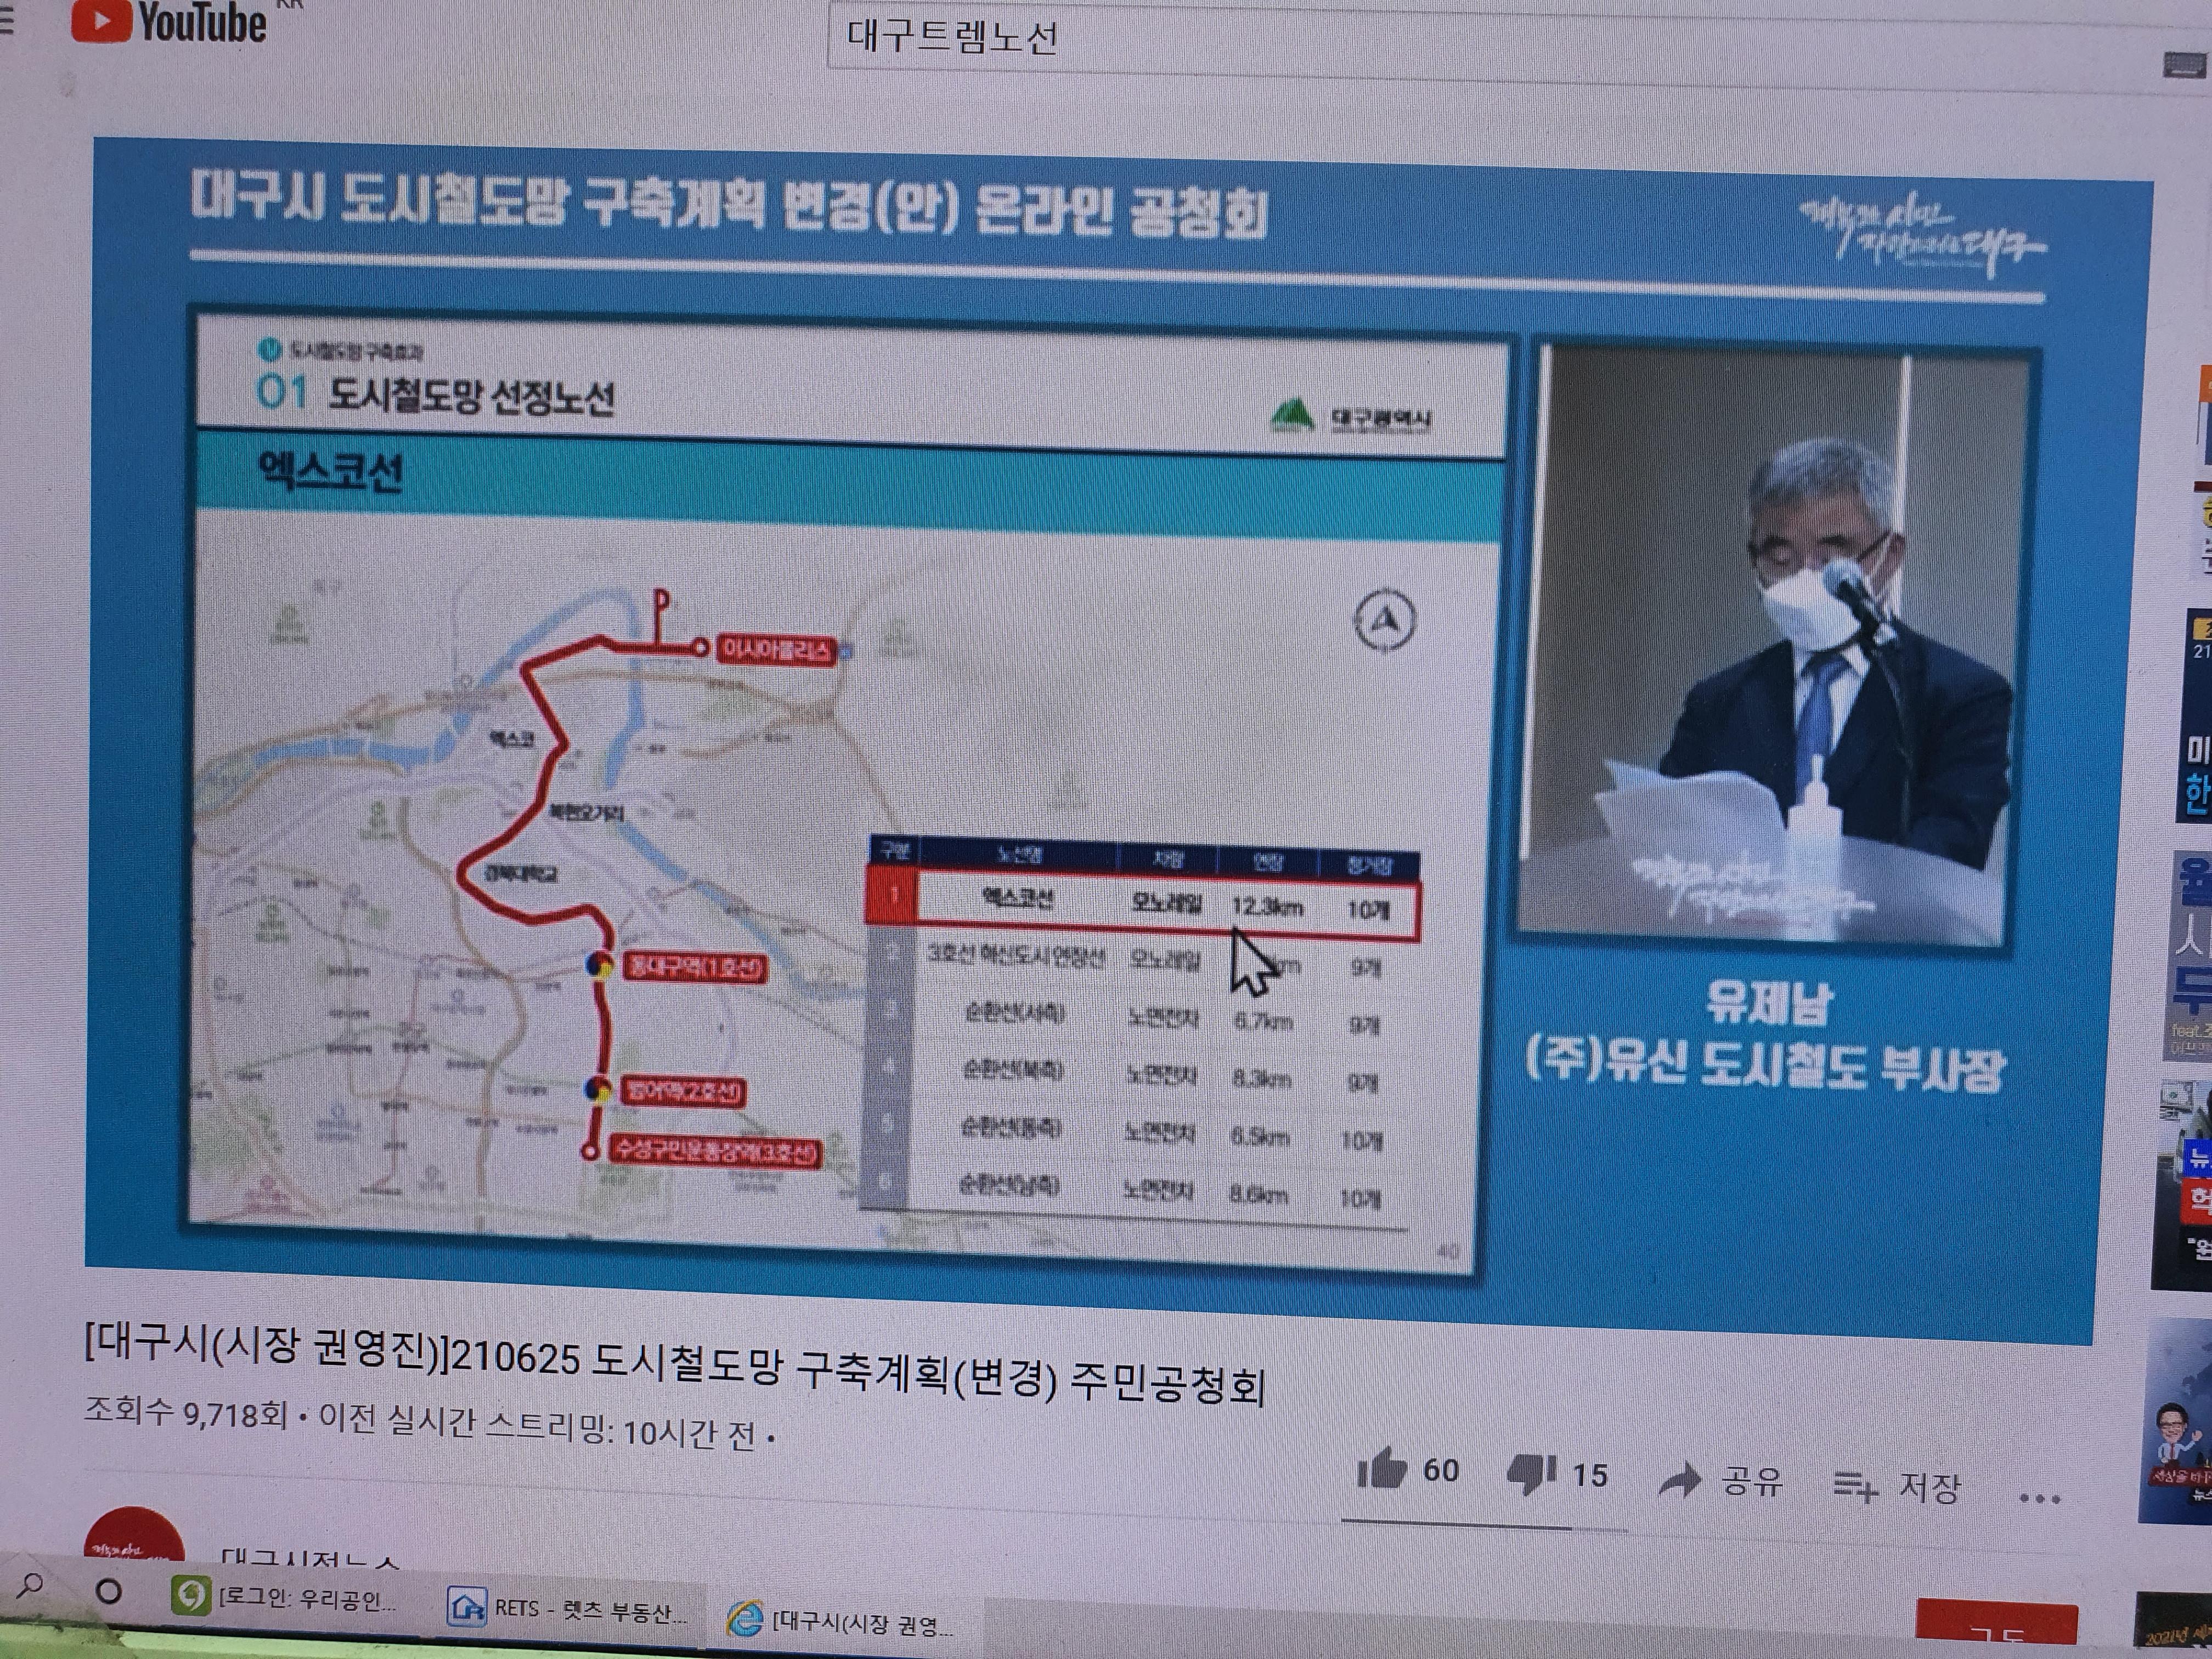
Task: Open the more actions ellipsis menu
Action: 2040,1499
